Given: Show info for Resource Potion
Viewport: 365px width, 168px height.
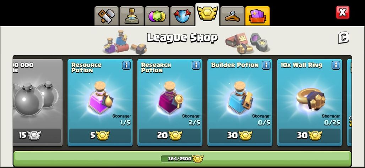Looking at the screenshot, I should [x=126, y=66].
